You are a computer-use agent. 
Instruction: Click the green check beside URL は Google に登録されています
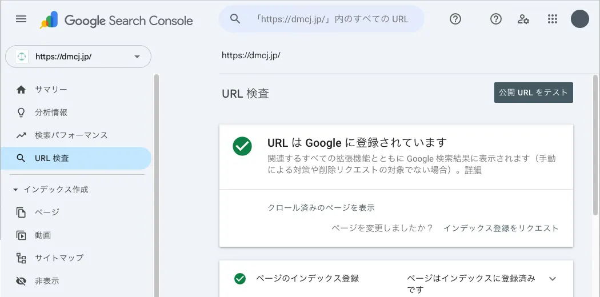click(x=242, y=146)
